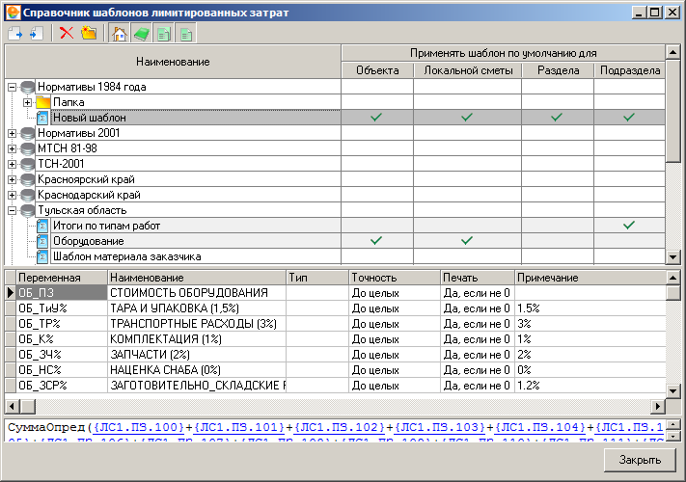Toggle Подраздела checkmark for Новый шаблон
Image resolution: width=686 pixels, height=482 pixels.
[629, 117]
